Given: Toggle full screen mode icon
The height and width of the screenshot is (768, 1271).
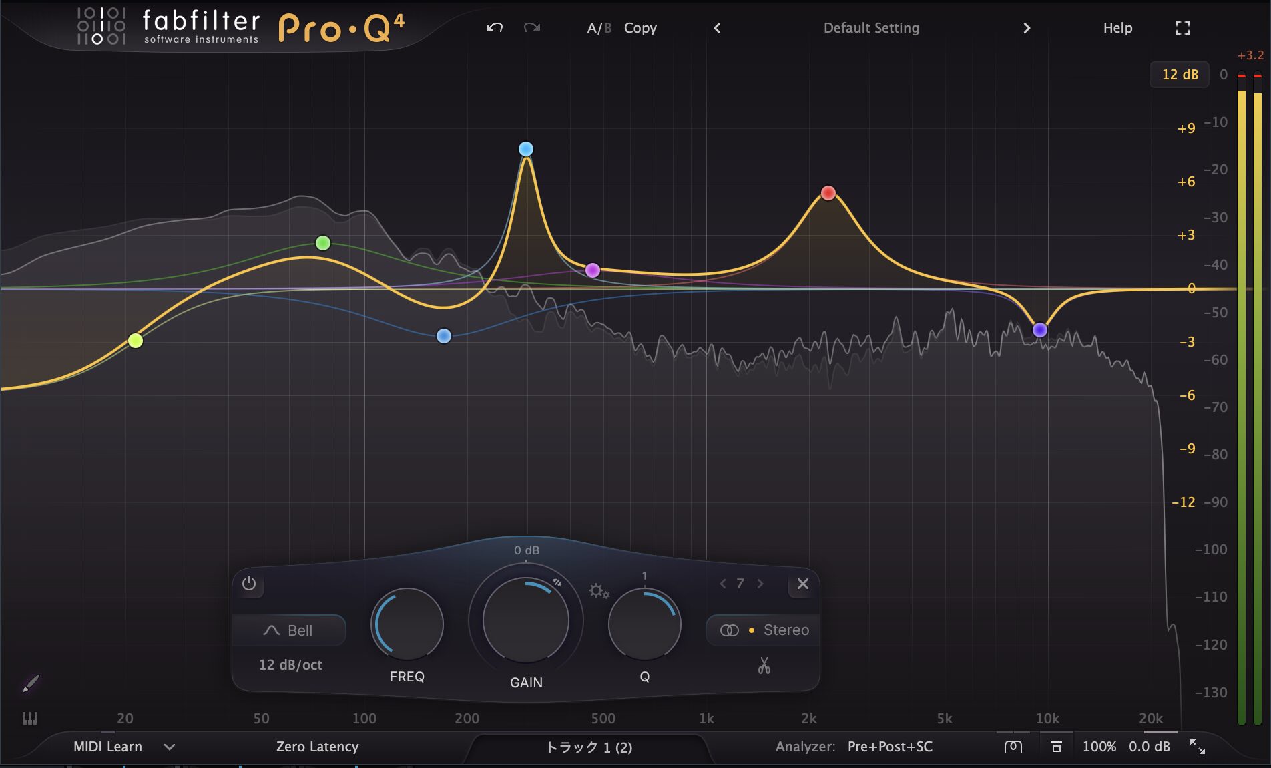Looking at the screenshot, I should [1182, 28].
